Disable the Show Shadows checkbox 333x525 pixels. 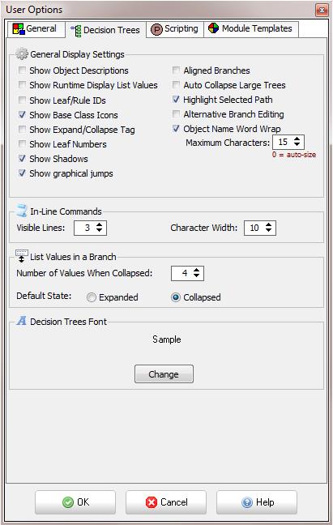(x=22, y=158)
